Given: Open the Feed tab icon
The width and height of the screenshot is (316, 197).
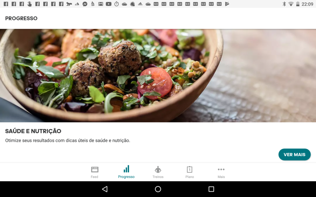Looking at the screenshot, I should tap(94, 169).
